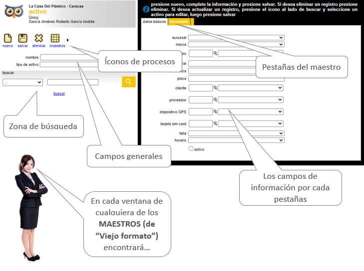364x271 pixels.
Task: Click the salvar (save) floppy icon
Action: [x=23, y=38]
